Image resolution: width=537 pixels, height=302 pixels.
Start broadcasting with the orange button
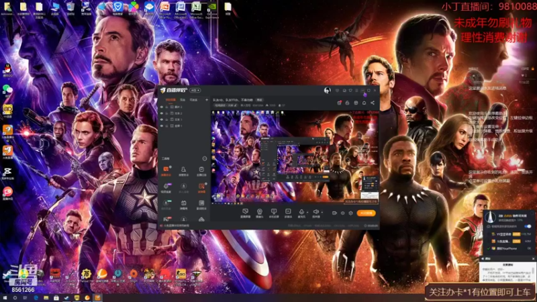(366, 213)
